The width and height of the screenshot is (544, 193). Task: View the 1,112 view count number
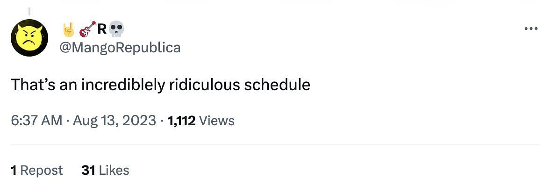click(181, 121)
